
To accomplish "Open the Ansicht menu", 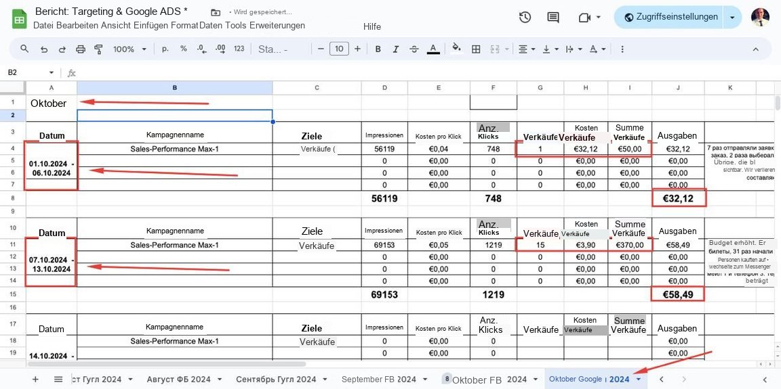I will coord(116,25).
